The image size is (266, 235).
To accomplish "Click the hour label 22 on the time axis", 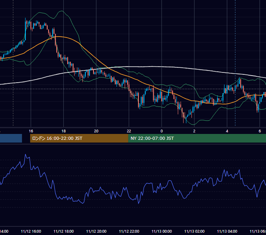I will (129, 131).
